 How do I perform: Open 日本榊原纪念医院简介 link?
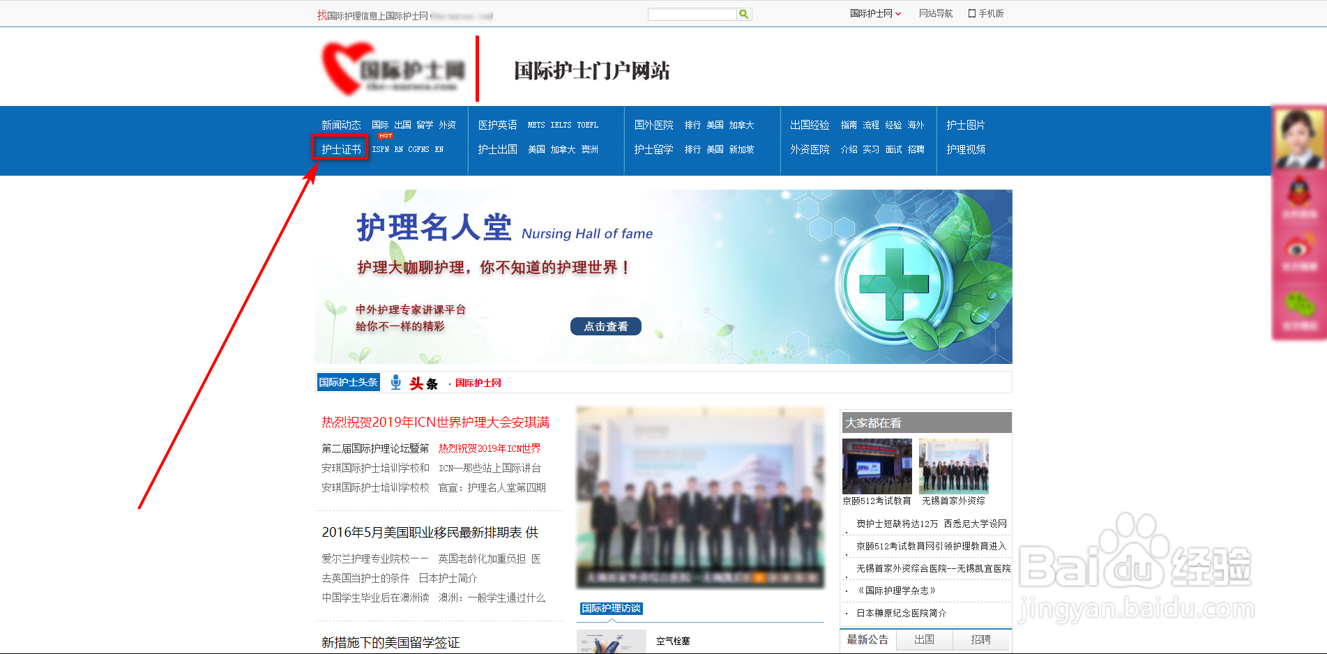tap(901, 613)
